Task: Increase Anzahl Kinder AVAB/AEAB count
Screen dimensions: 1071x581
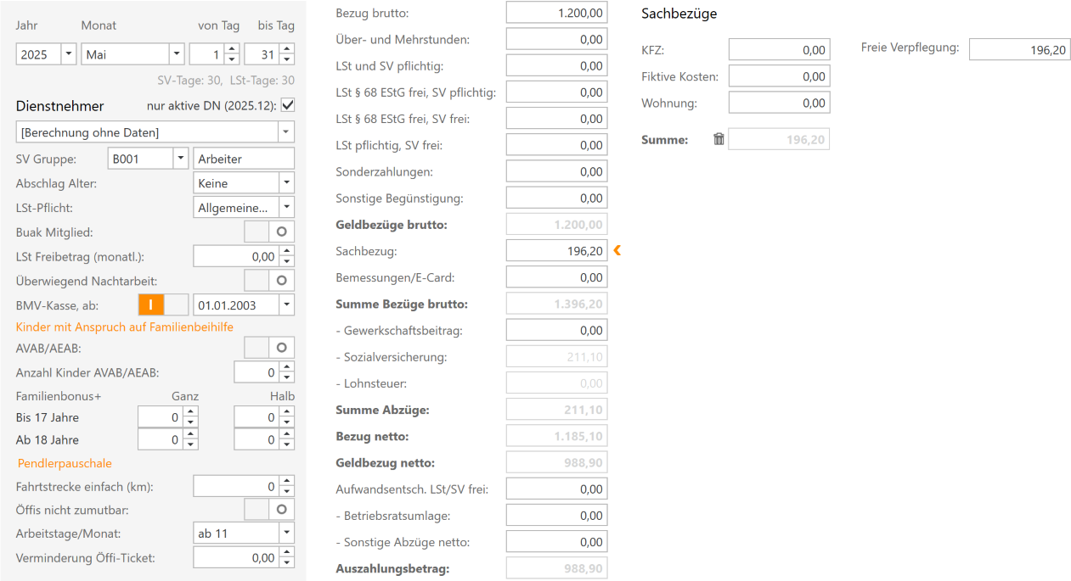Action: click(x=287, y=367)
